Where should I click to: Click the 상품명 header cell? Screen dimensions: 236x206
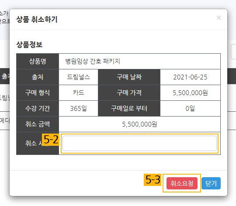click(38, 61)
